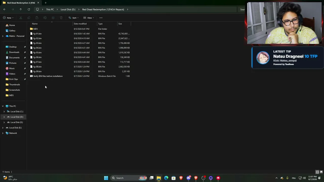This screenshot has width=324, height=182.
Task: Open the taskbar Search box
Action: [x=129, y=178]
